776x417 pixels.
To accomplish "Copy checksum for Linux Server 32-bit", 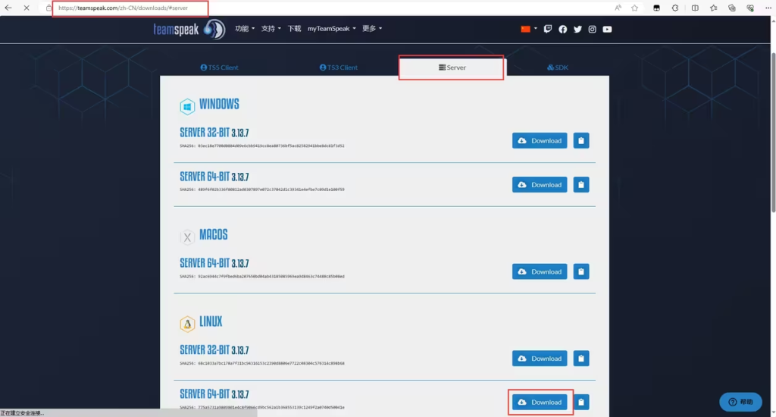I will pos(581,359).
